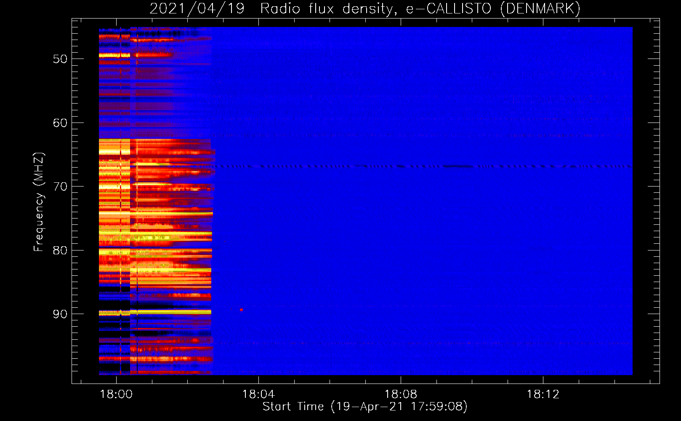Click the 'Frequency (MHZ)' axis label
The height and width of the screenshot is (421, 681).
[x=38, y=202]
